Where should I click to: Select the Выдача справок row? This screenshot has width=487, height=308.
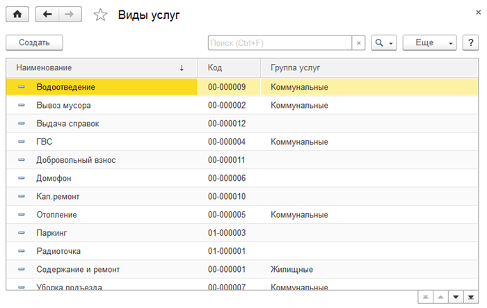(x=242, y=124)
